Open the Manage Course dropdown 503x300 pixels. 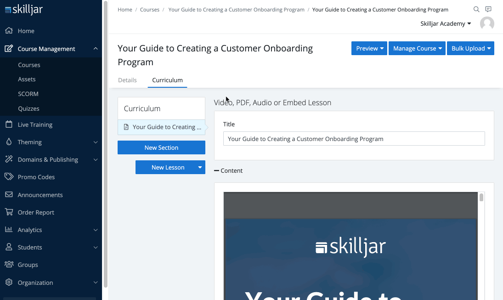pyautogui.click(x=417, y=48)
